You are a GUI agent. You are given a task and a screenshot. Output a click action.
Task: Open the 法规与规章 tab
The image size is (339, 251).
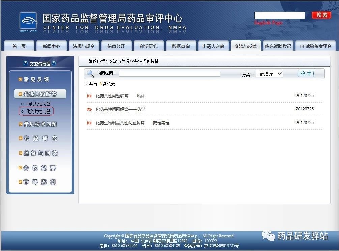click(84, 46)
